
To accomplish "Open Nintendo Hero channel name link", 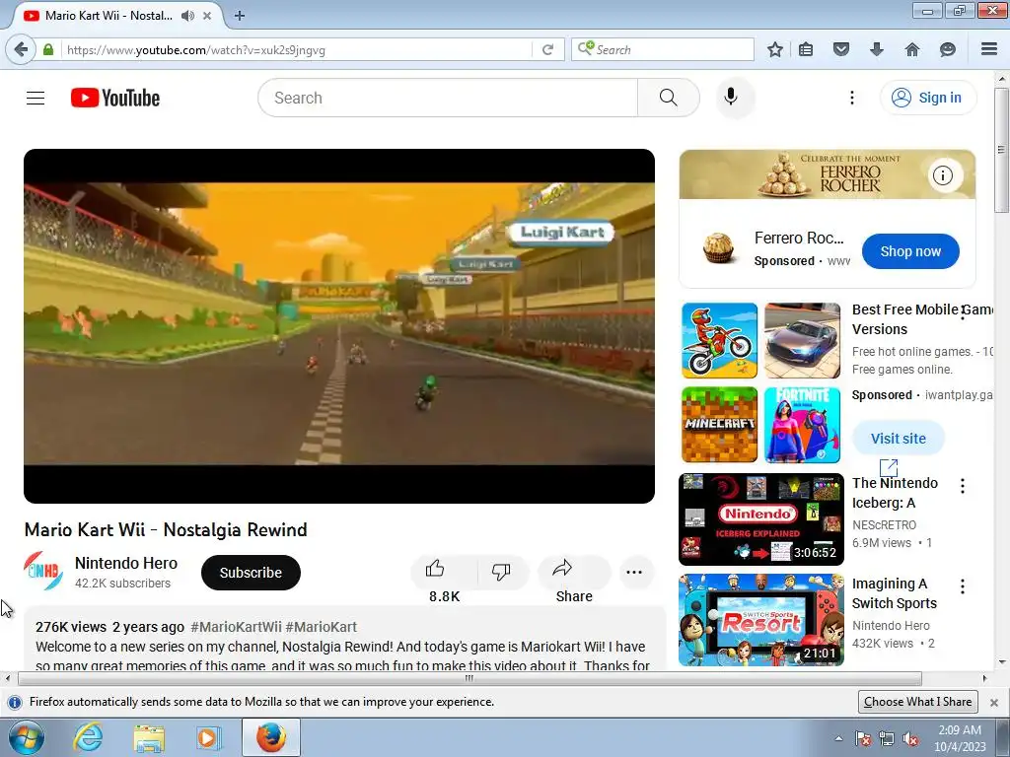I will (x=126, y=563).
